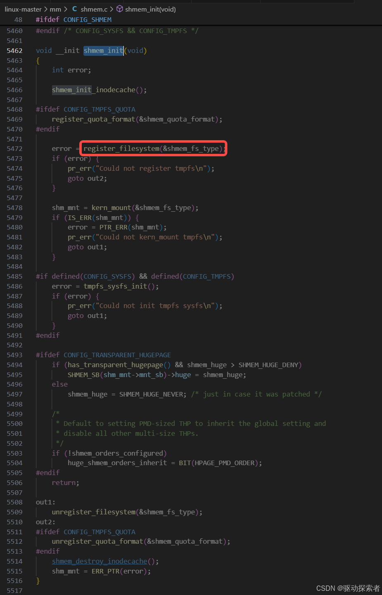Click PTR_ERR(shm_mnt) on line 5480
Viewport: 382px width, 595px height.
pos(131,227)
